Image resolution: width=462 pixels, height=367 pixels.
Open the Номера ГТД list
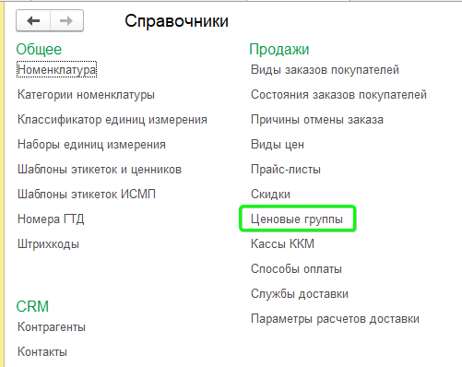click(51, 219)
